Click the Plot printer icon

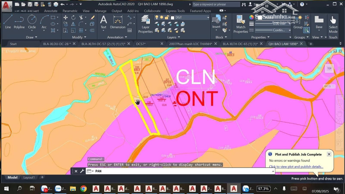click(56, 4)
